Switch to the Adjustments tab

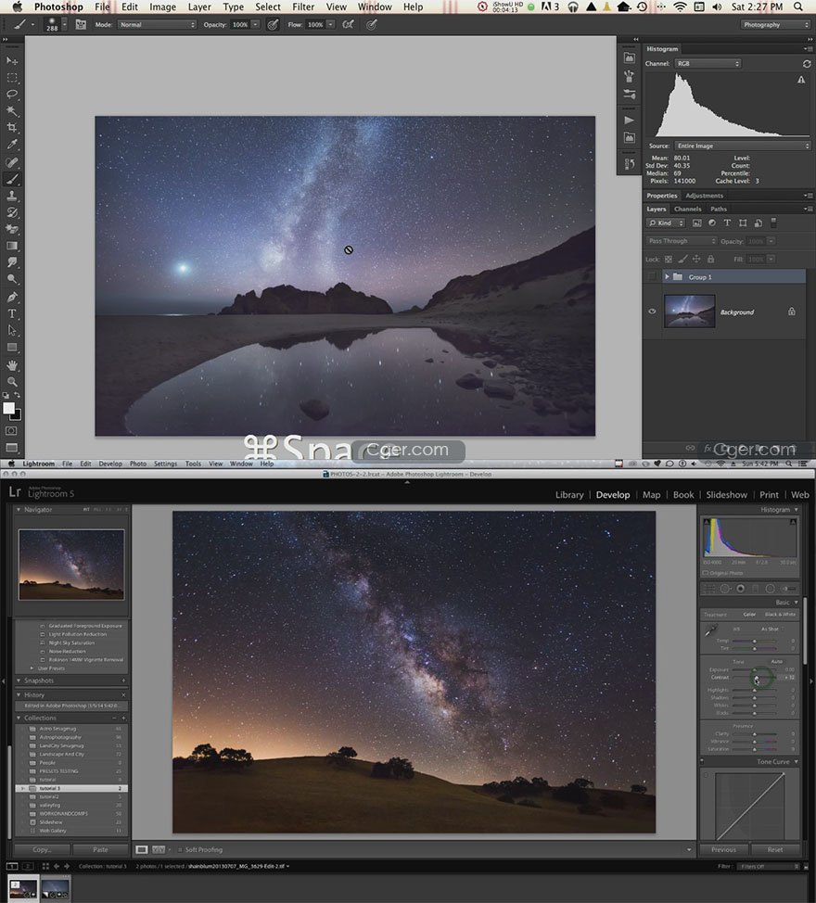pyautogui.click(x=705, y=196)
